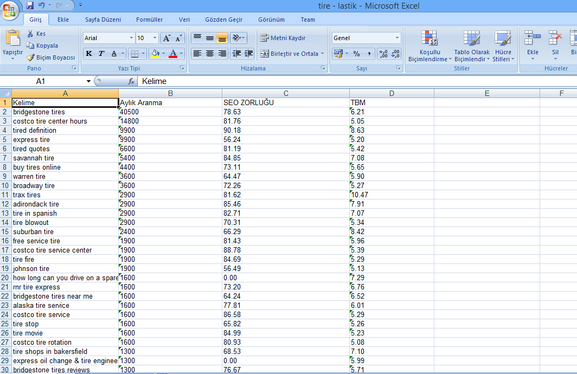Viewport: 577px width, 374px height.
Task: Apply red font color A
Action: (173, 54)
